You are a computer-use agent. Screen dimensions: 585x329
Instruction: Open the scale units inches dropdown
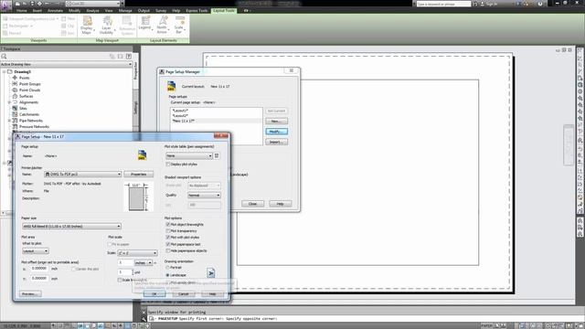[144, 262]
